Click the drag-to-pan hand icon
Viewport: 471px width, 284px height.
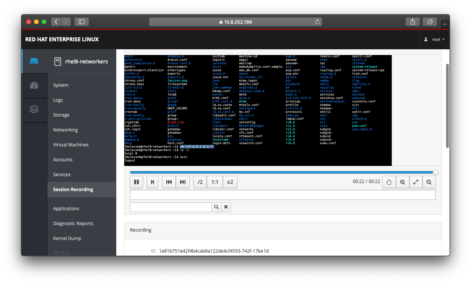[x=389, y=182]
